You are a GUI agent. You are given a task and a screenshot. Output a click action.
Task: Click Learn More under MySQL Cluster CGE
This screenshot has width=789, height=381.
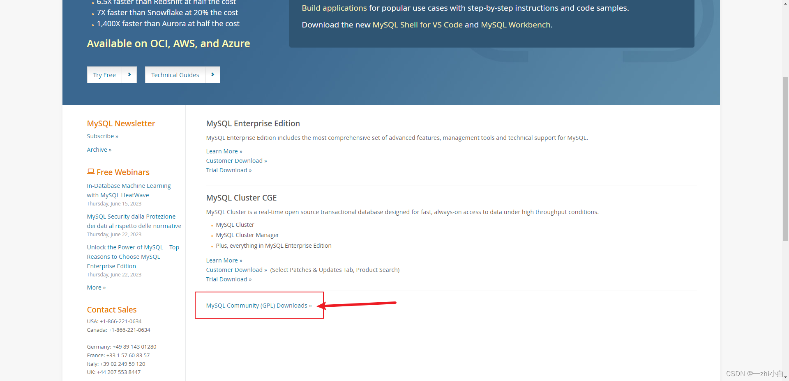click(x=224, y=260)
